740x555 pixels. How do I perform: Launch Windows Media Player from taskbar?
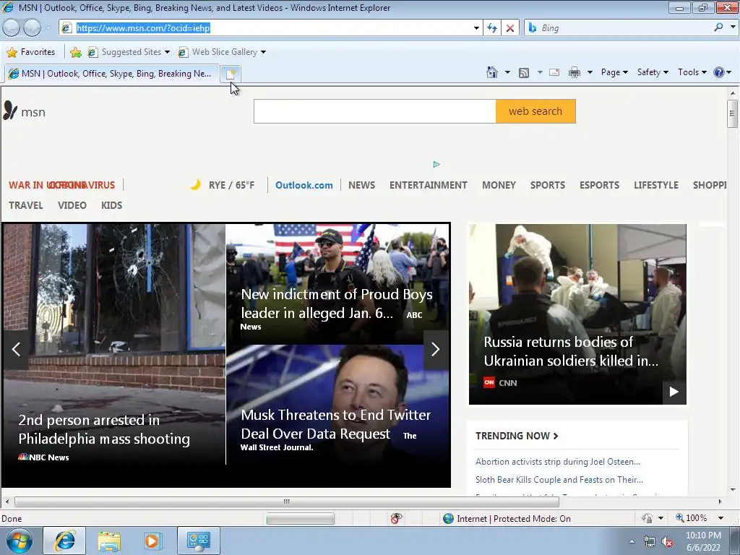tap(152, 541)
